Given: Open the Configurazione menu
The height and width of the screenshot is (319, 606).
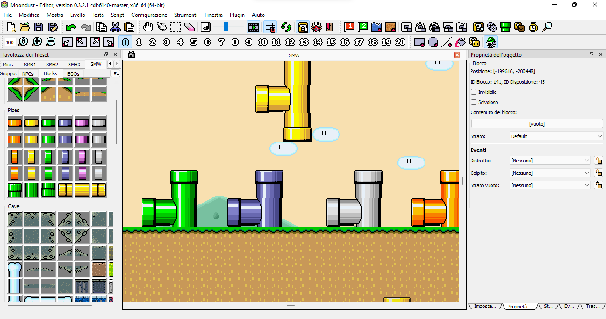Looking at the screenshot, I should [149, 15].
